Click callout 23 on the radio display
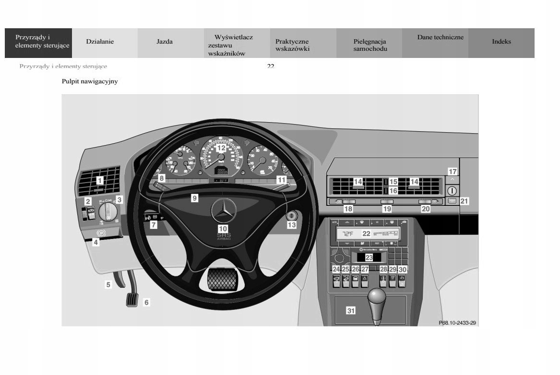The width and height of the screenshot is (560, 375). [369, 257]
